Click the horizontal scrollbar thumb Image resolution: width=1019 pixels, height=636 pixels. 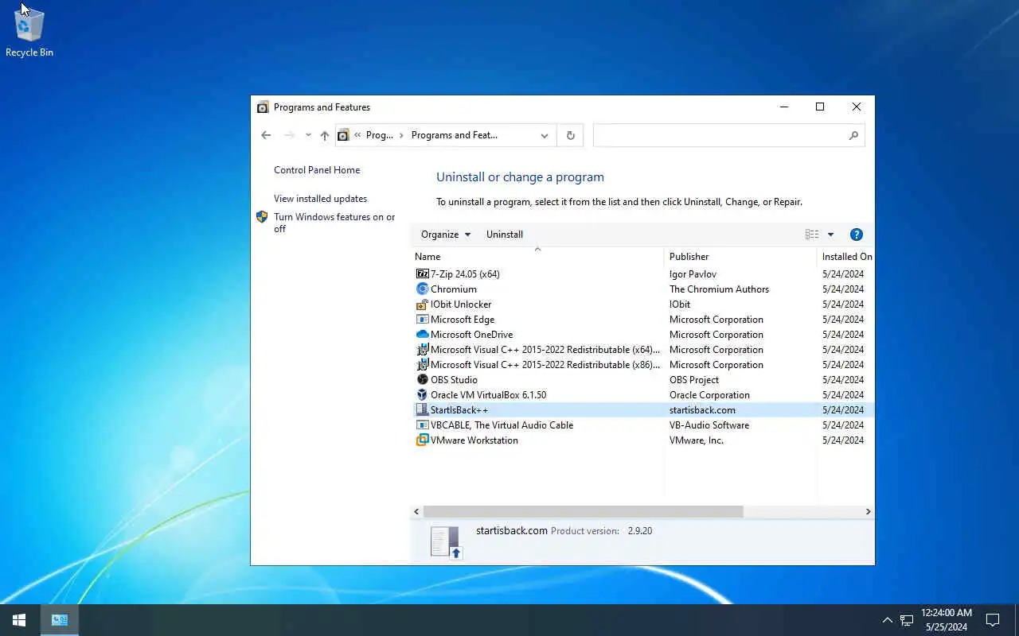click(x=583, y=512)
